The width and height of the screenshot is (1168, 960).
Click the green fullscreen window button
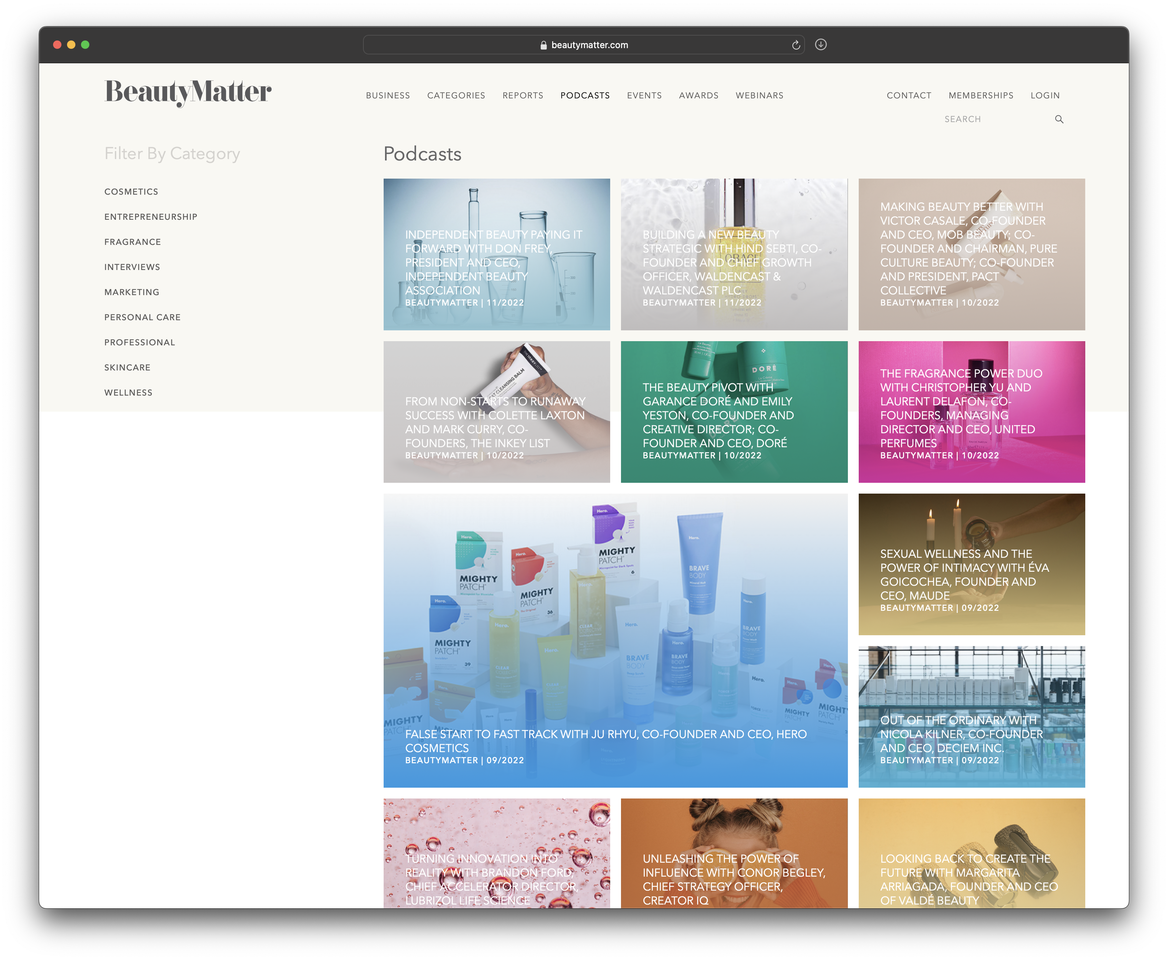[85, 45]
